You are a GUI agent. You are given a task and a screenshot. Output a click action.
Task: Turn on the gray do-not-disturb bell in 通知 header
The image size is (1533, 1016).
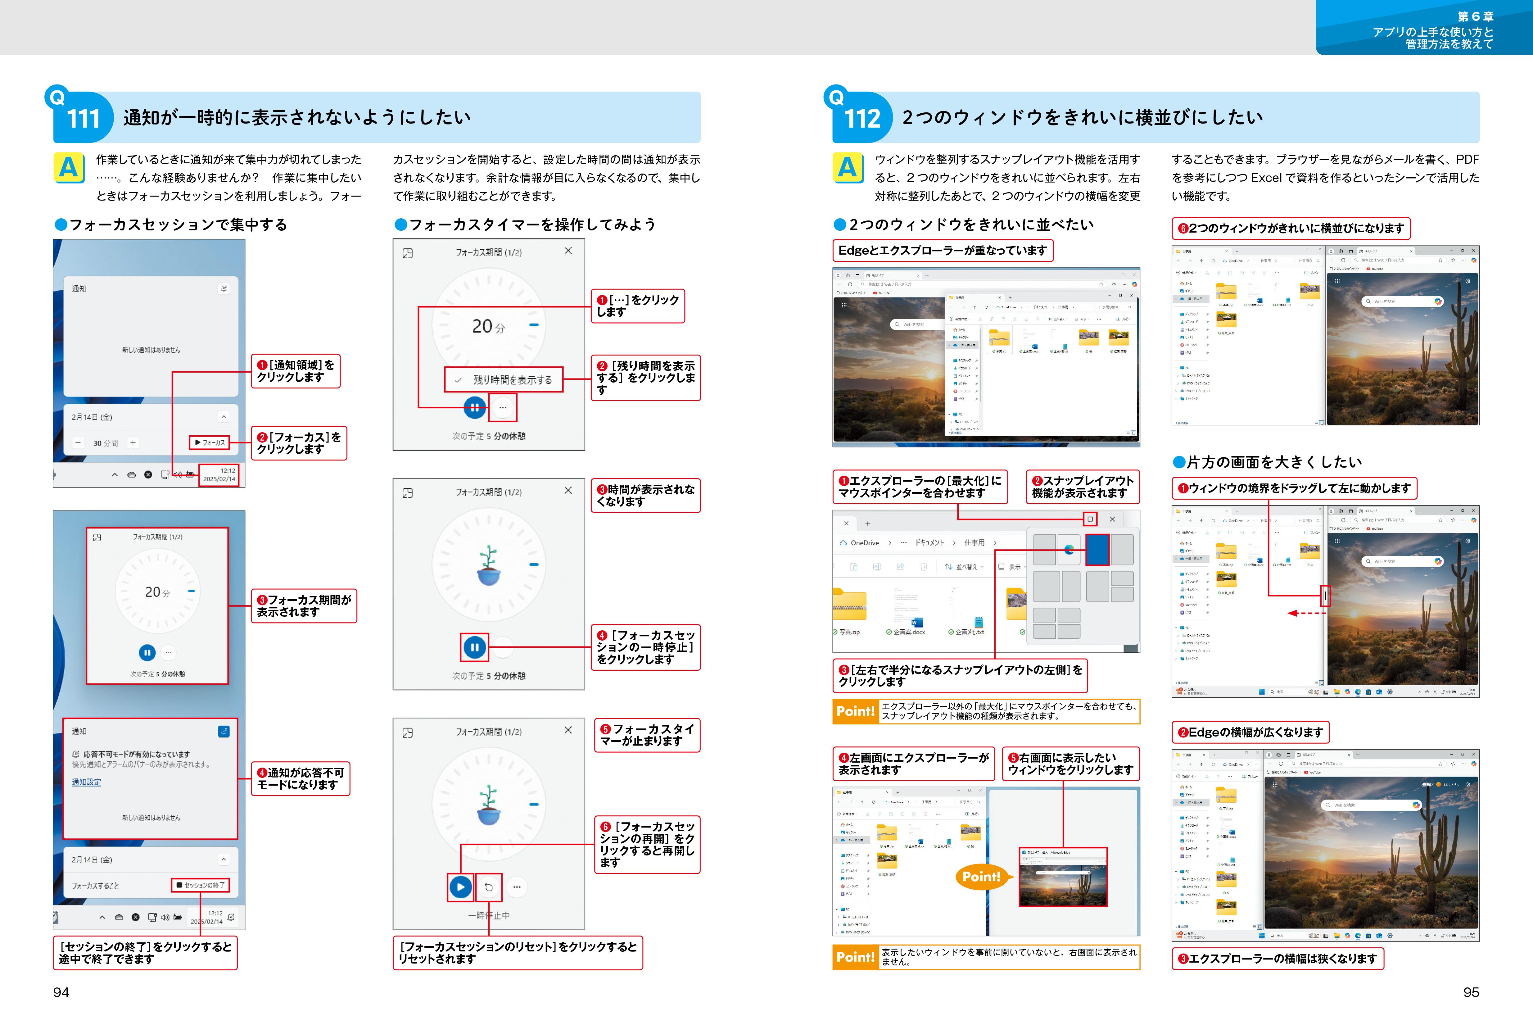[224, 288]
